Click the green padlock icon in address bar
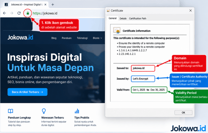The width and height of the screenshot is (208, 133). 28,13
